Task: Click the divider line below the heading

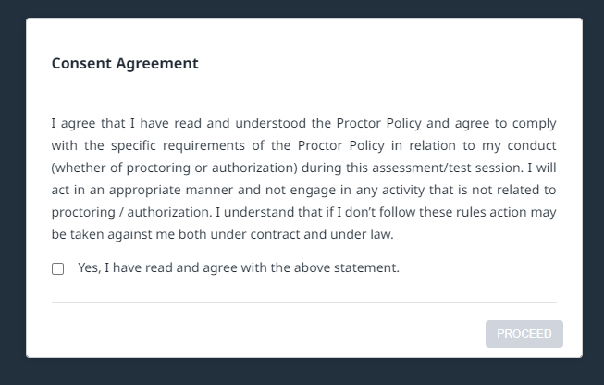Action: pyautogui.click(x=304, y=93)
